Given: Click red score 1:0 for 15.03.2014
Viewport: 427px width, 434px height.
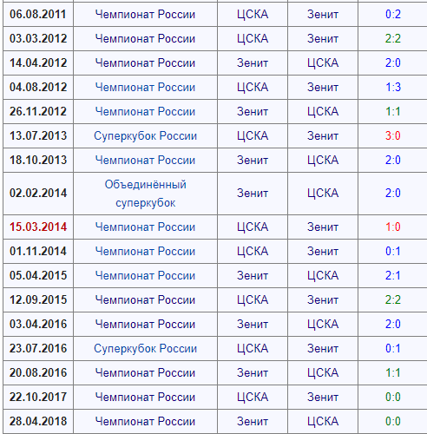Looking at the screenshot, I should [x=393, y=227].
